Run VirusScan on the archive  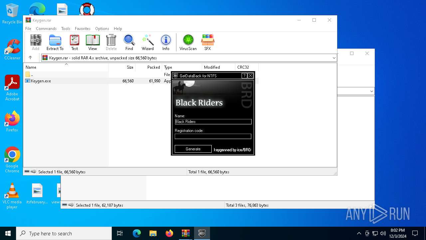click(188, 42)
